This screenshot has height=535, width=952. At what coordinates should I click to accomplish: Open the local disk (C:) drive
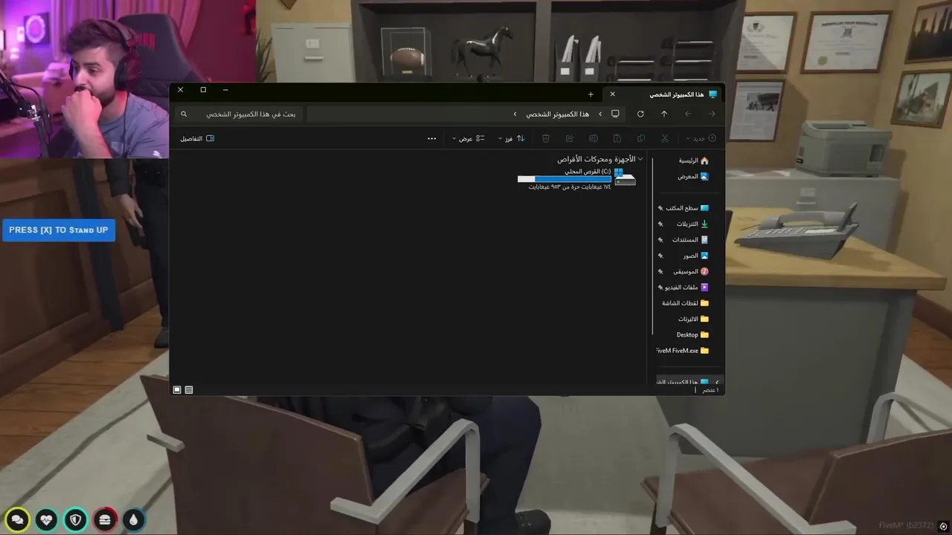[577, 179]
